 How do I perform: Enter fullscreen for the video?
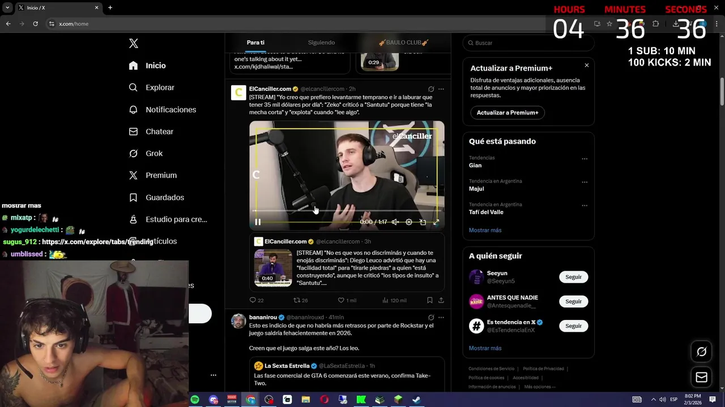click(x=436, y=222)
